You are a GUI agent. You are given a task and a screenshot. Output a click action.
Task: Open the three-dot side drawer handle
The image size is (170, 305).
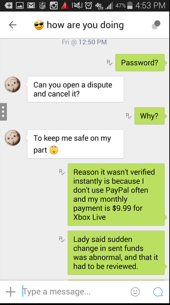click(3, 112)
